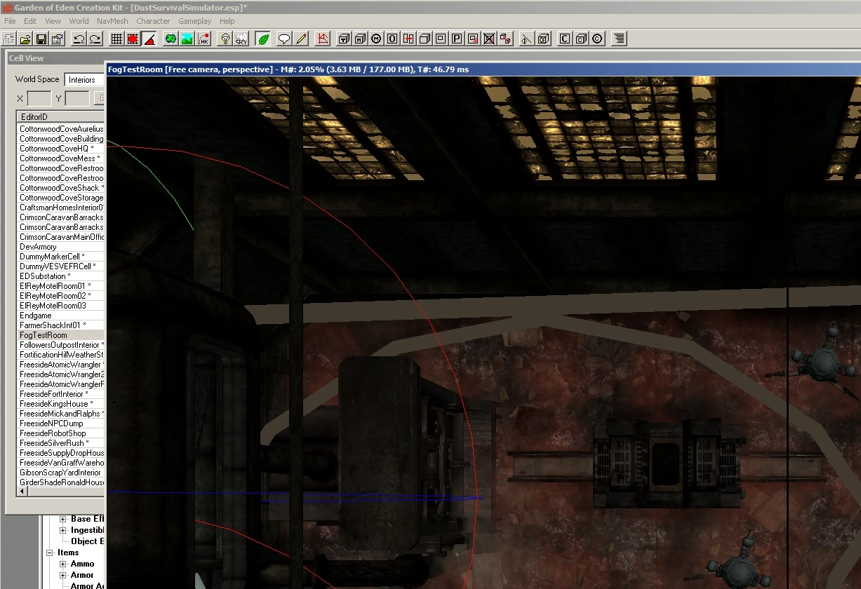This screenshot has width=861, height=589.
Task: Open the preferences toolbar icon
Action: click(x=58, y=39)
